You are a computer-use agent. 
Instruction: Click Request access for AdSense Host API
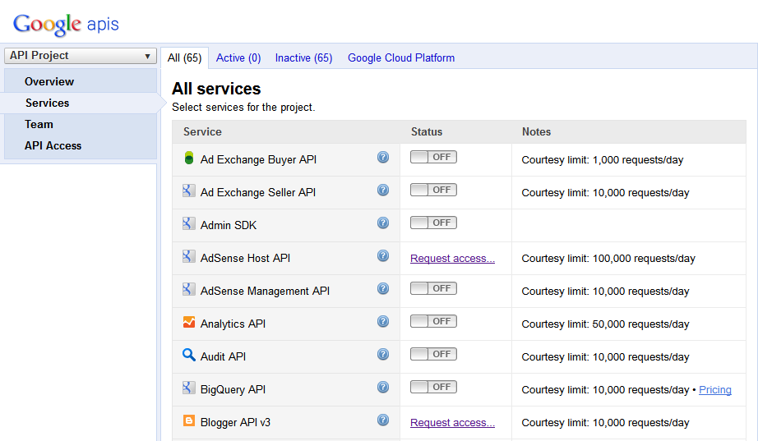point(452,259)
